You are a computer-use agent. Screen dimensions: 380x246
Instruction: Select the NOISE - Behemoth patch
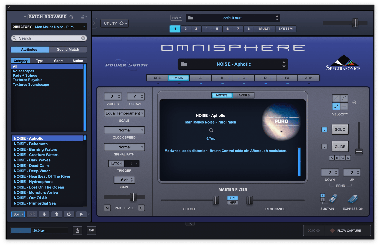(x=47, y=144)
